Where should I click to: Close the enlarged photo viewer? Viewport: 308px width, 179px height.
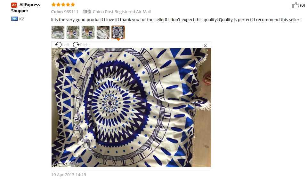[x=205, y=46]
